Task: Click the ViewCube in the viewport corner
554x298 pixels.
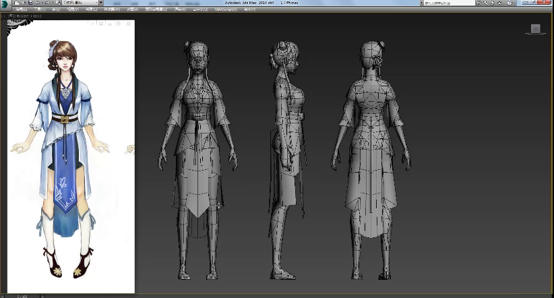Action: (x=535, y=29)
